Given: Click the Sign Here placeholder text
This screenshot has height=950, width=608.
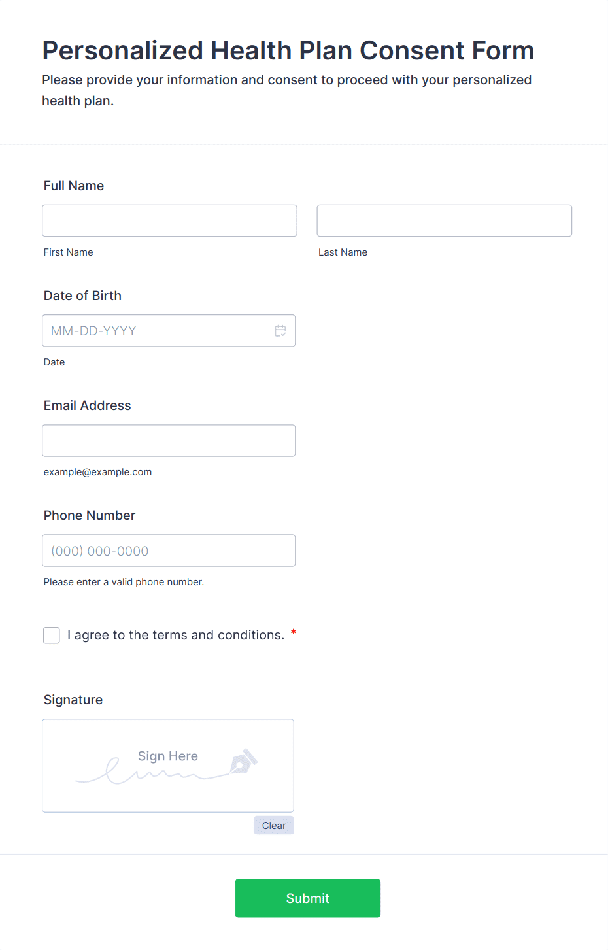Looking at the screenshot, I should coord(168,756).
